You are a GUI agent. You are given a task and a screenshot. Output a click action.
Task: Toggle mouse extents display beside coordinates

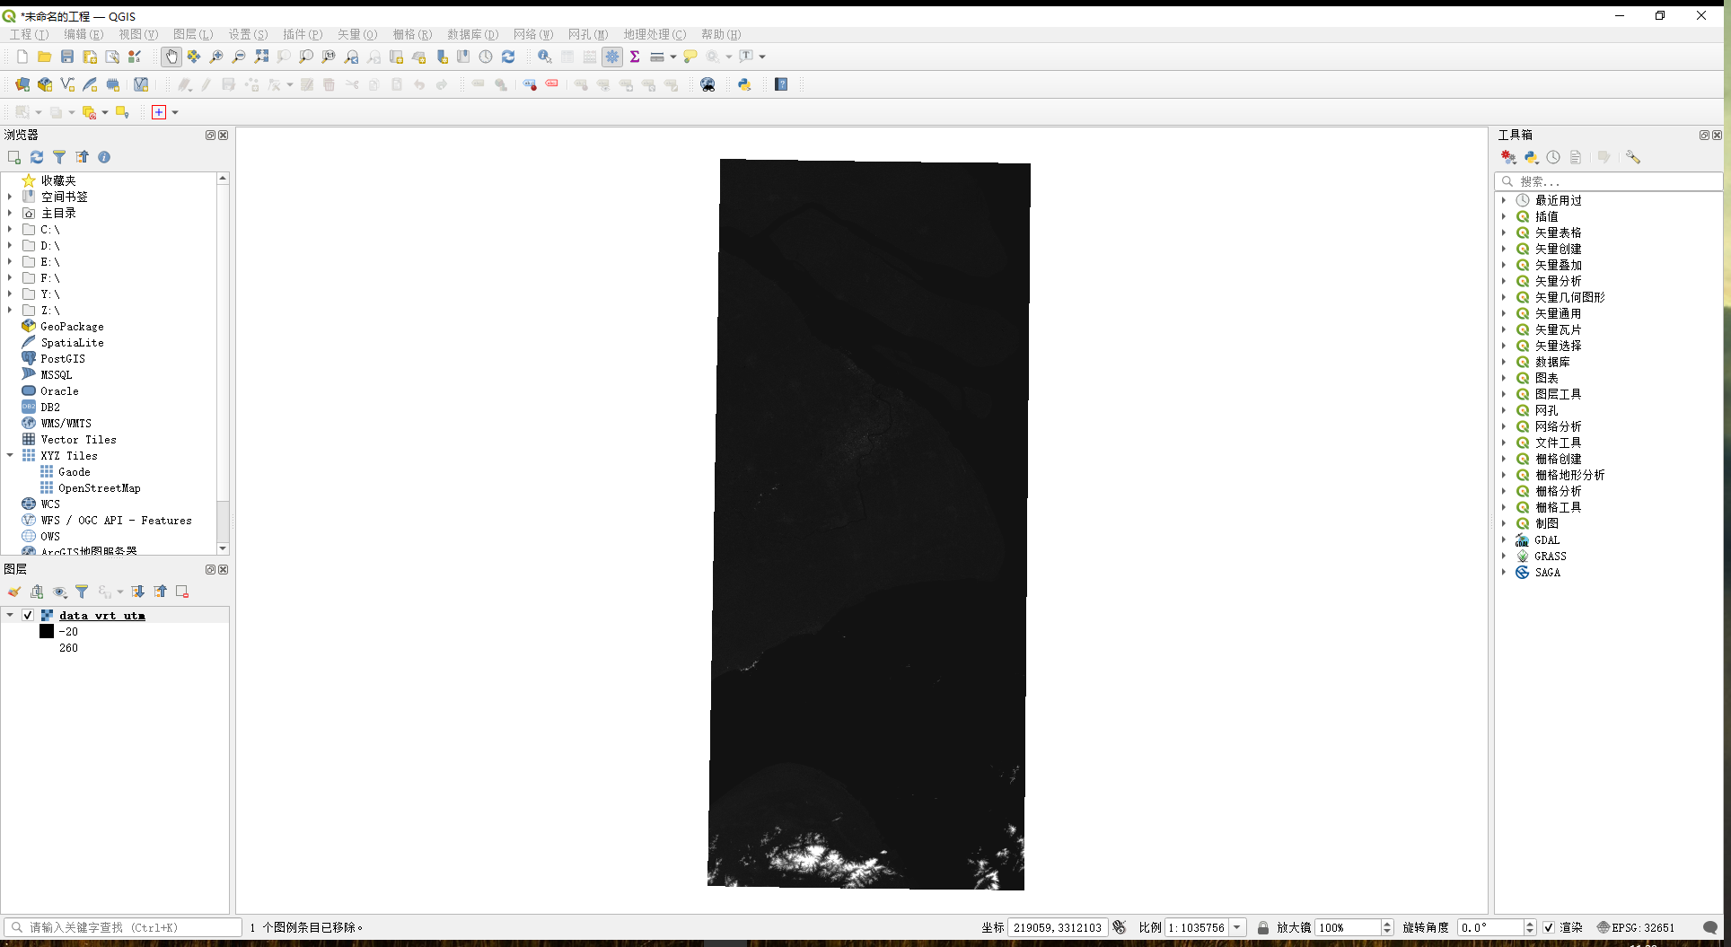(x=1120, y=927)
